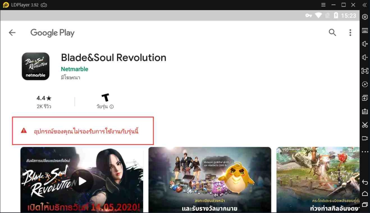Open the three-dot overflow menu
370x213 pixels.
click(x=350, y=33)
